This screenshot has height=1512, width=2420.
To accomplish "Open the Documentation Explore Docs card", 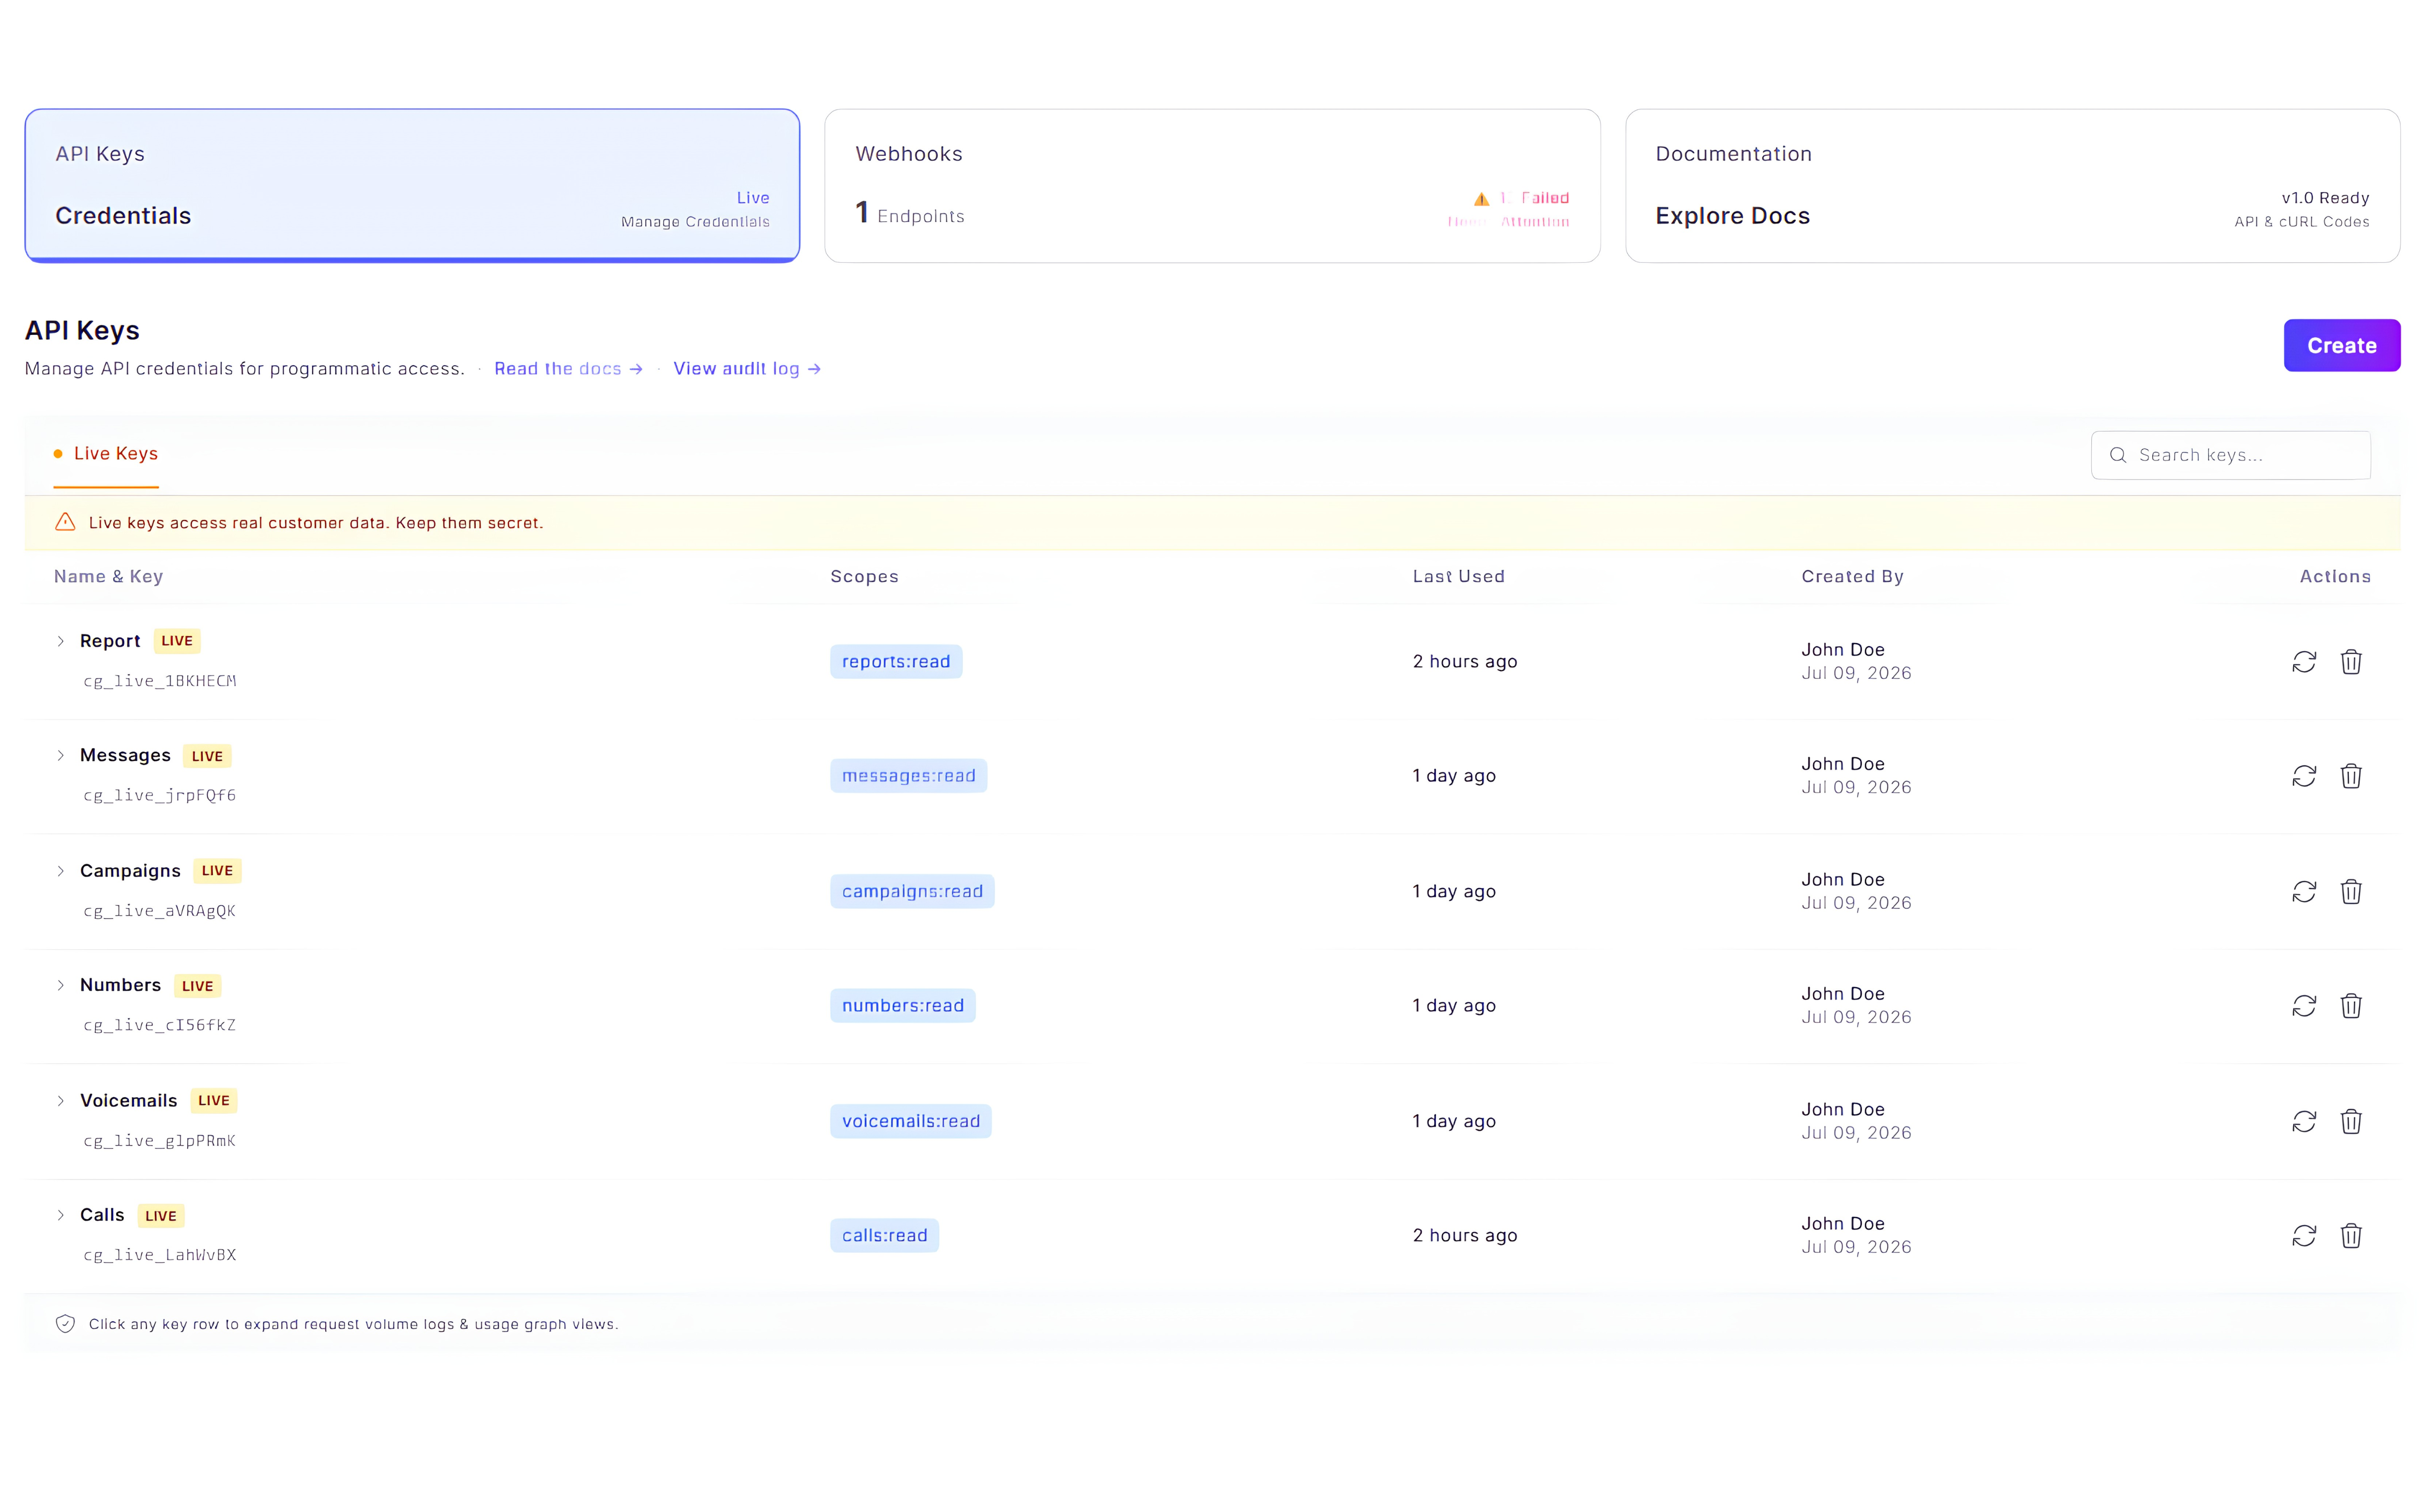I will tap(2012, 186).
